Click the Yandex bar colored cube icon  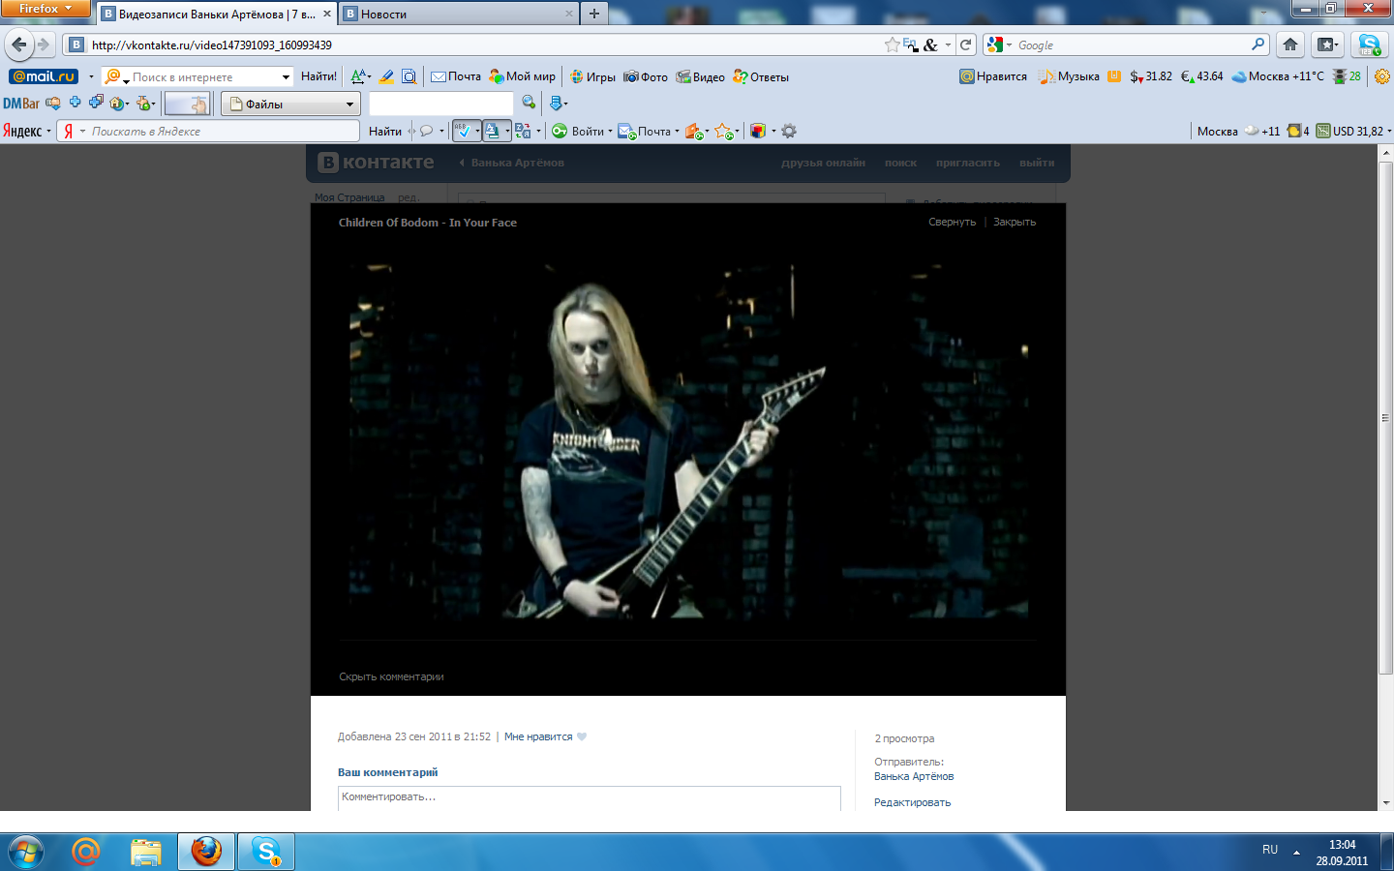tap(758, 131)
